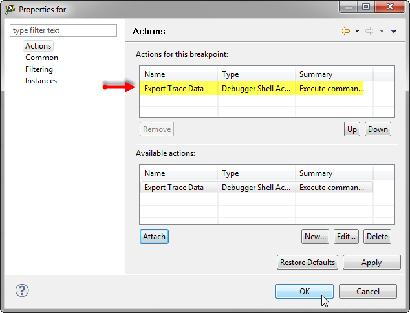Click Restore Defaults

(308, 263)
